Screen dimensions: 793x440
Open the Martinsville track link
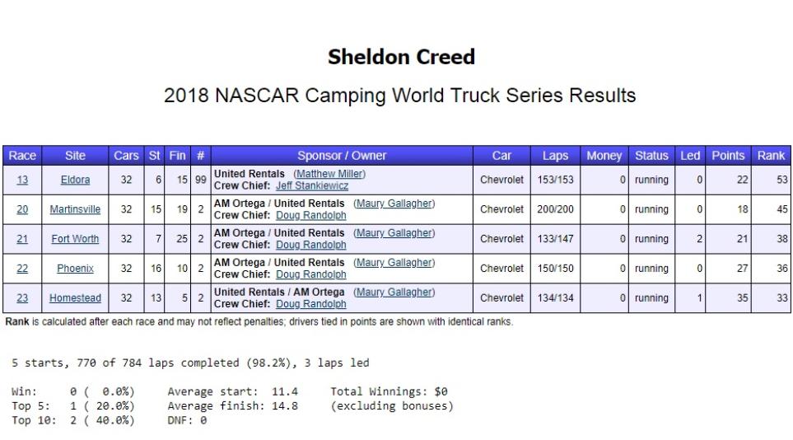[75, 209]
